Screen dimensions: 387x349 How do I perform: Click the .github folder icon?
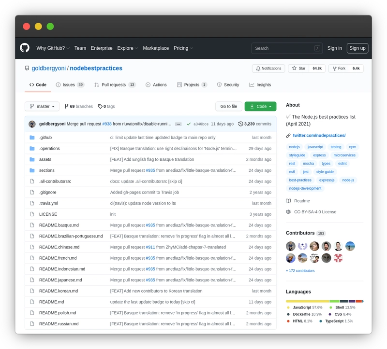(32, 138)
